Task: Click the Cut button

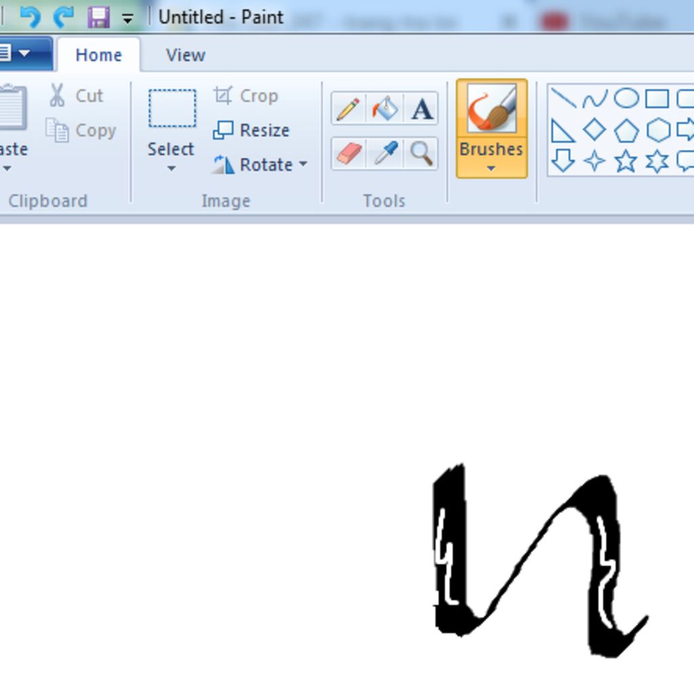Action: point(76,96)
